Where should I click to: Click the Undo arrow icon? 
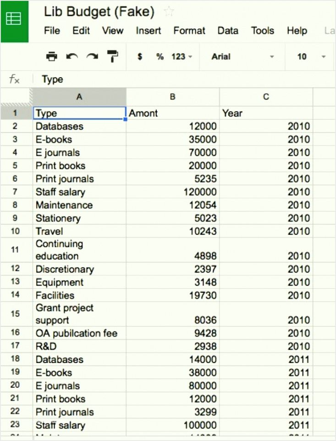[72, 56]
